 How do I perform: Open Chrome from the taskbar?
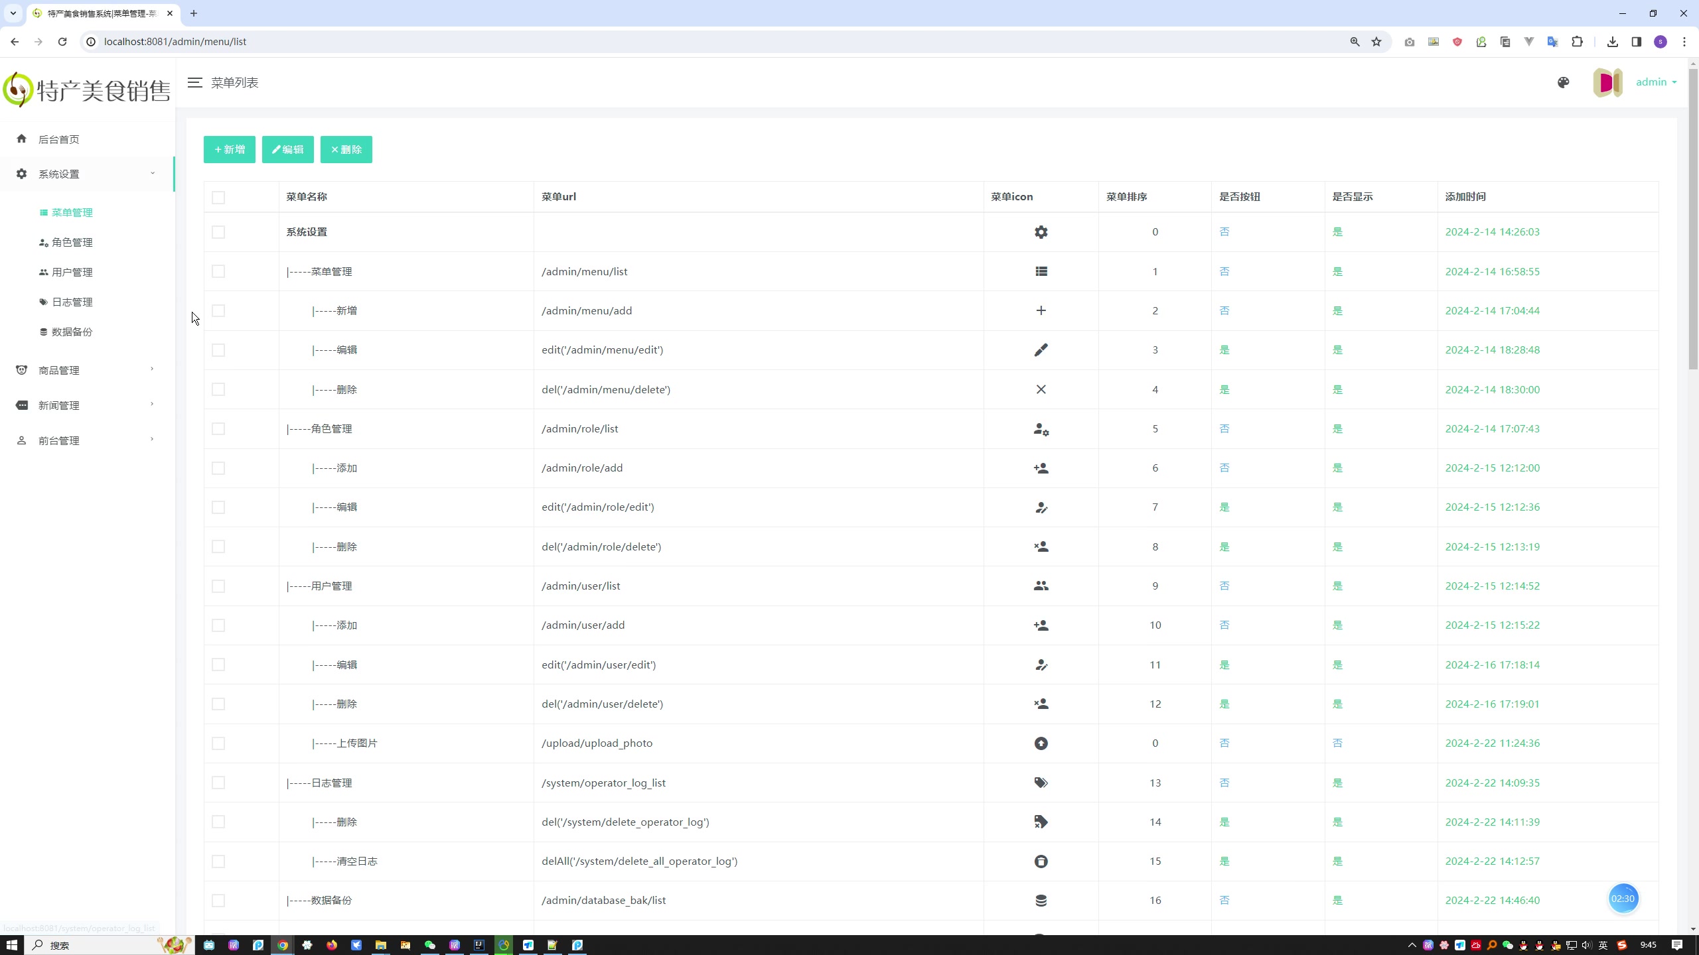pos(283,945)
